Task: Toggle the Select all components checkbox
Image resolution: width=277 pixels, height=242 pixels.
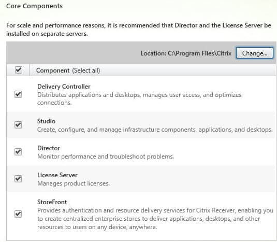Action: pyautogui.click(x=19, y=70)
